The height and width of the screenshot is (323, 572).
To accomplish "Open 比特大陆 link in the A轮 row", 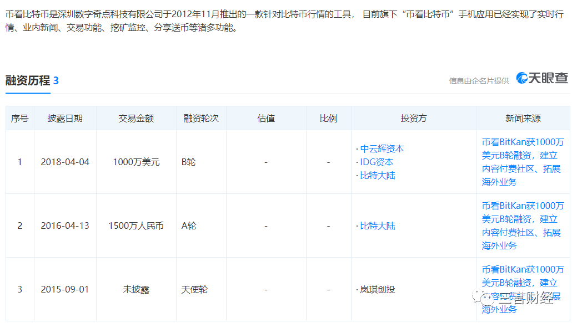I will (x=378, y=226).
